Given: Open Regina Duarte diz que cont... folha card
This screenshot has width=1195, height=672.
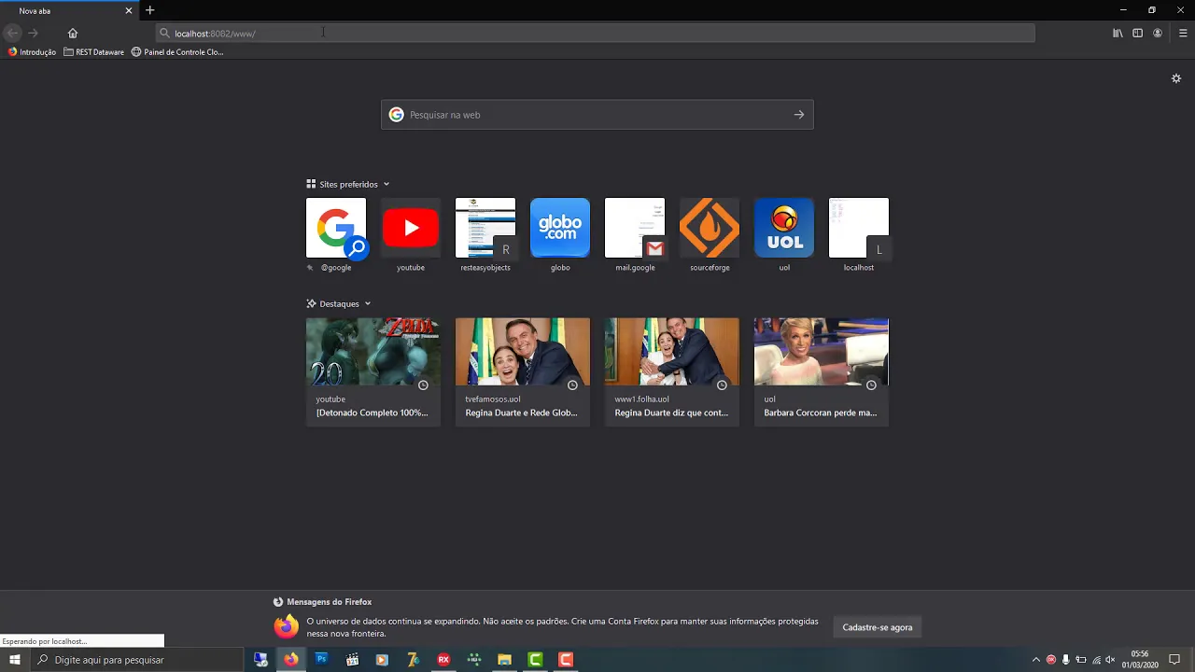Looking at the screenshot, I should [672, 371].
